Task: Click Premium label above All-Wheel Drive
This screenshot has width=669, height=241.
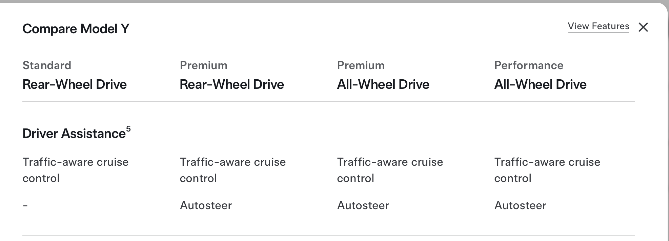Action: [x=361, y=65]
